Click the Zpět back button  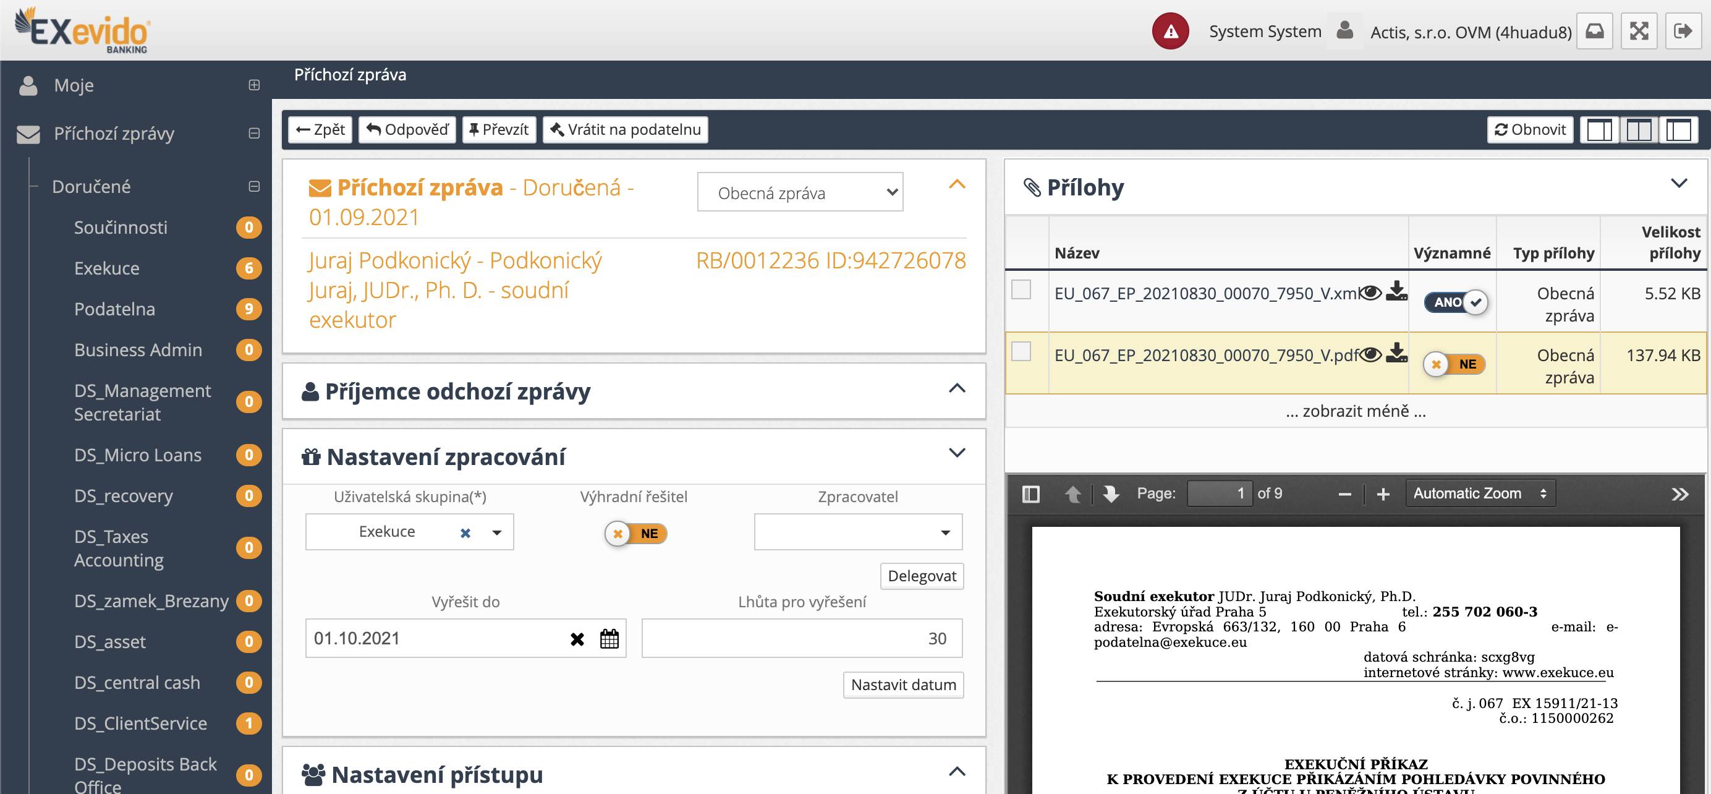(320, 130)
